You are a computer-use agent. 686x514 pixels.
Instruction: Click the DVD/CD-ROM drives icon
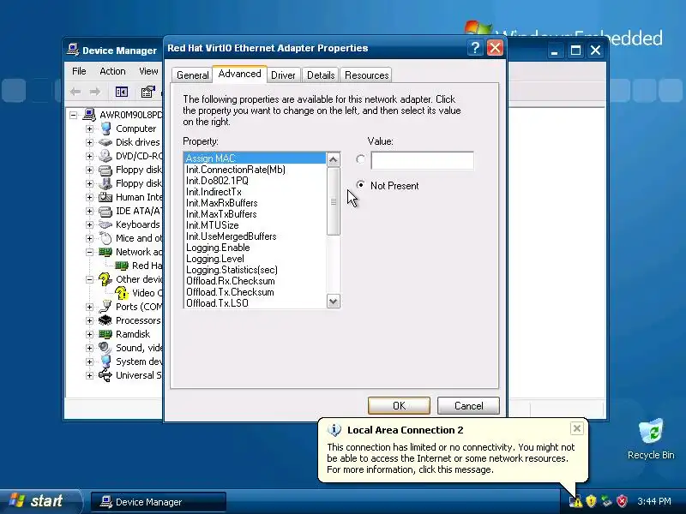pyautogui.click(x=105, y=156)
